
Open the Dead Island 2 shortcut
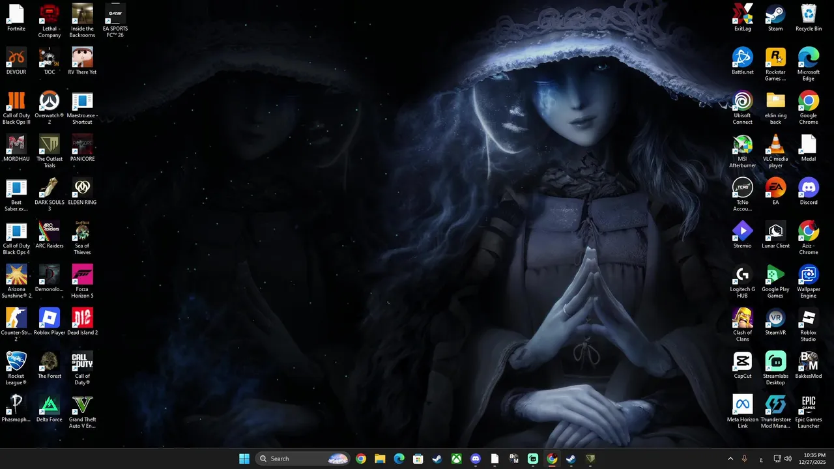click(x=82, y=322)
